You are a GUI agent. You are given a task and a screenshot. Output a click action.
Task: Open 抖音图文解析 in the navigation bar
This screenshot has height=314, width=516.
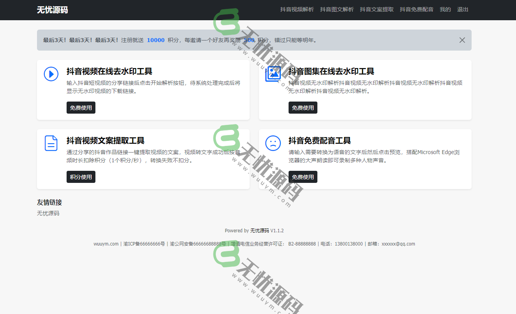[x=337, y=9]
